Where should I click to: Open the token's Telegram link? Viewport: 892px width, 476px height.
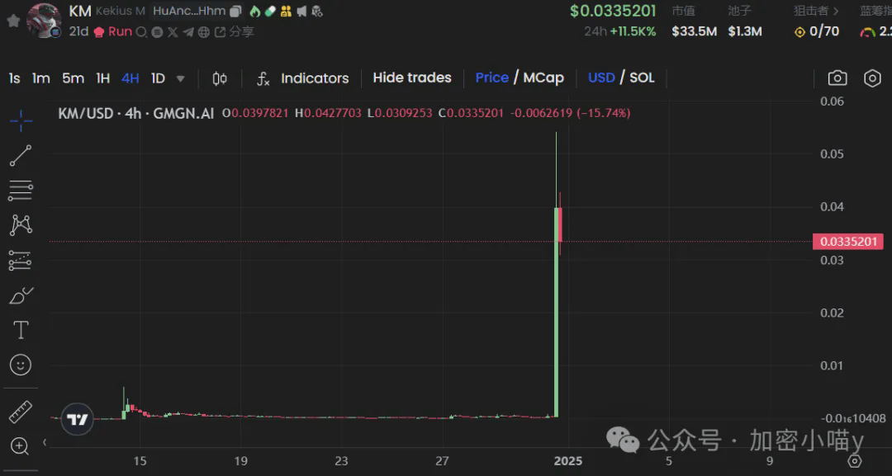pos(188,32)
